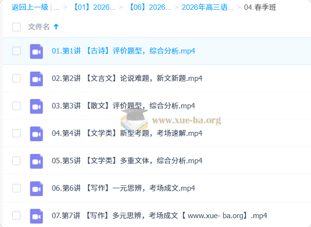Select checkbox beside 04.第4讲 新型考题 file
Viewport: 311px width, 227px height.
click(17, 133)
